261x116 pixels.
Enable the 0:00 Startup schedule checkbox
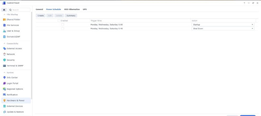pyautogui.click(x=63, y=25)
